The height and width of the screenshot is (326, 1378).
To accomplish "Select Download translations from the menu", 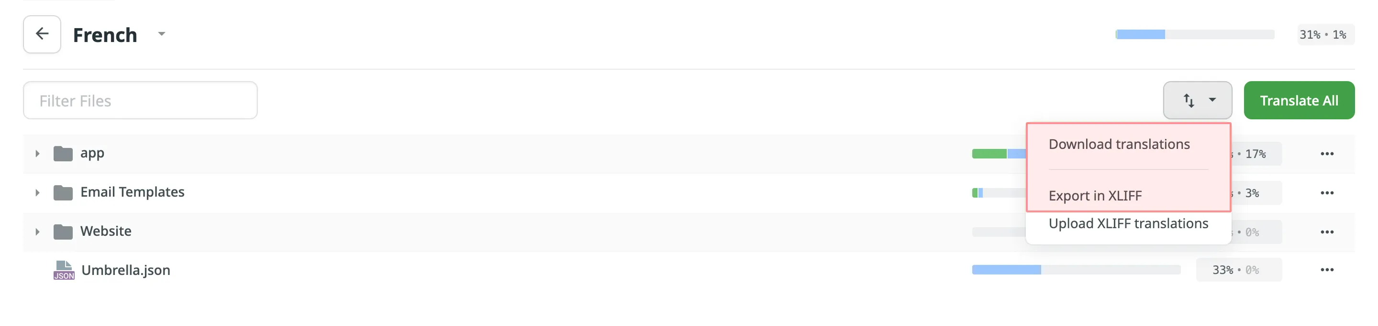I will pos(1119,144).
